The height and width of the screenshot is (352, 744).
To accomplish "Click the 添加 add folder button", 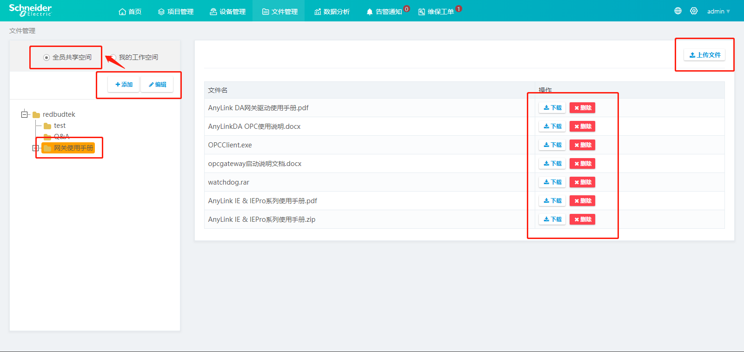I will [124, 85].
